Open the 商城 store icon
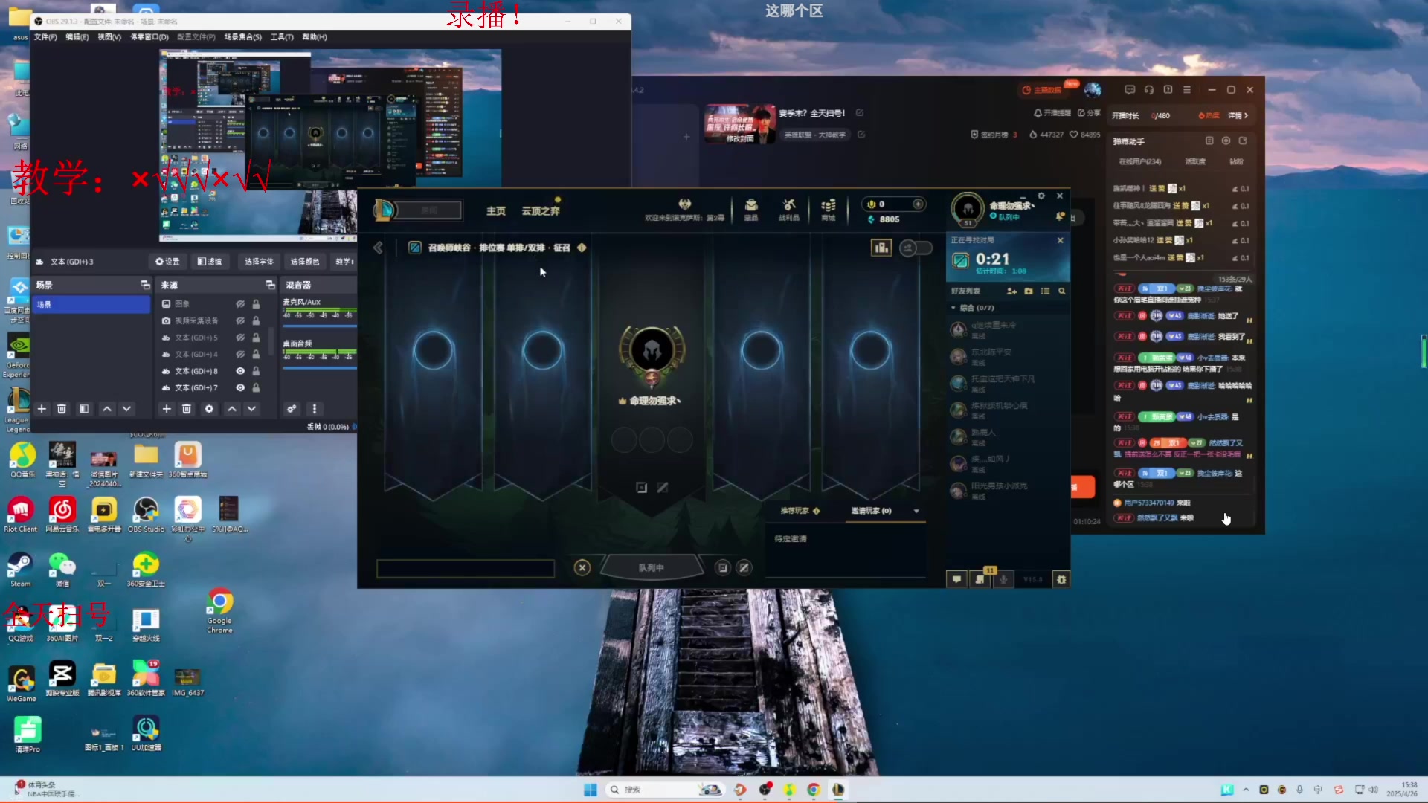 click(828, 210)
